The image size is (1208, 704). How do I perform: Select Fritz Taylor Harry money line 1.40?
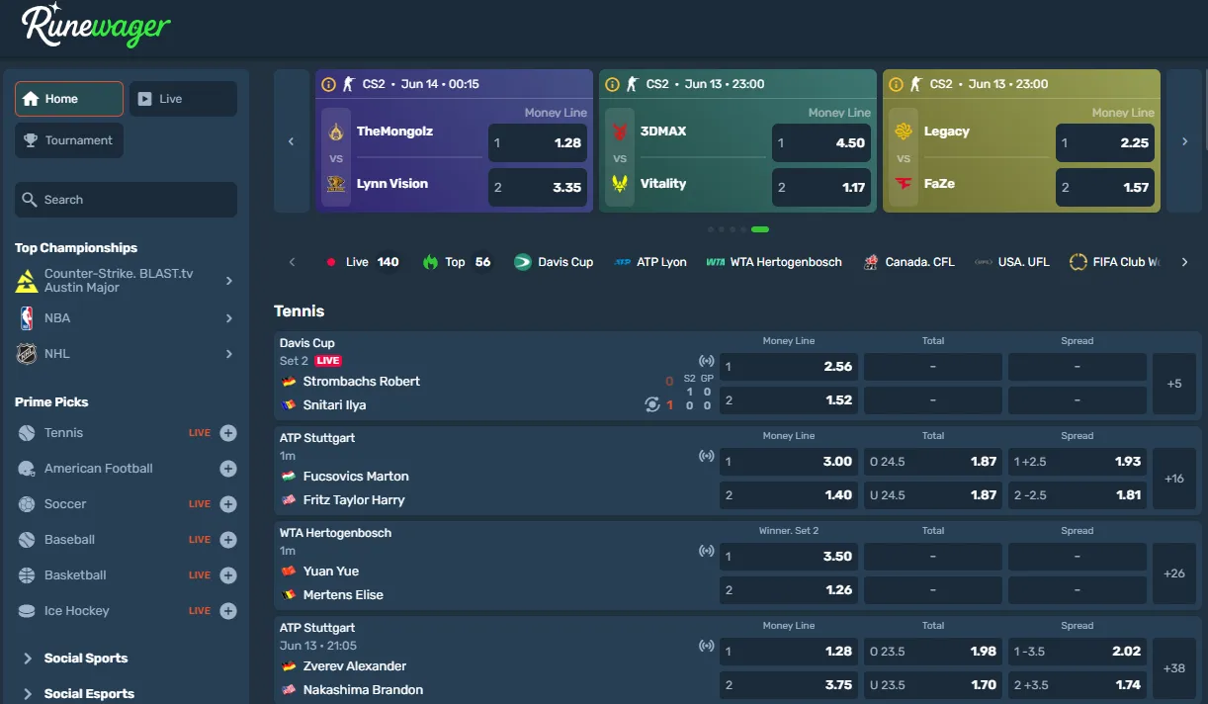click(788, 495)
